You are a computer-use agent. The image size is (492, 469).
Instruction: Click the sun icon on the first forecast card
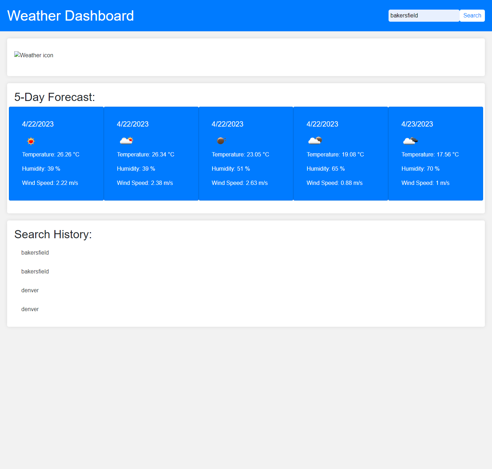[31, 141]
